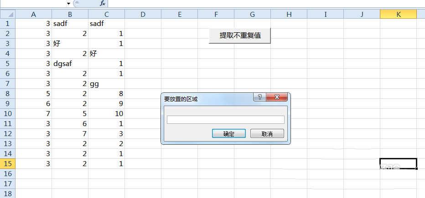Select highlighted column K header
Image resolution: width=425 pixels, height=198 pixels.
pyautogui.click(x=398, y=14)
